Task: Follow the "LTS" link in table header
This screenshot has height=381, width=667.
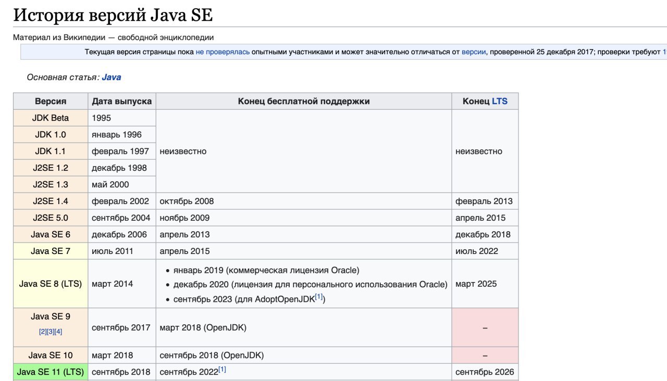Action: [x=500, y=101]
